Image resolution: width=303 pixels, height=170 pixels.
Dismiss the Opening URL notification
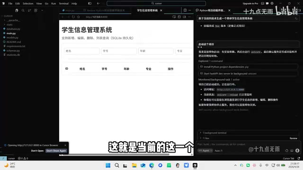[x=65, y=145]
